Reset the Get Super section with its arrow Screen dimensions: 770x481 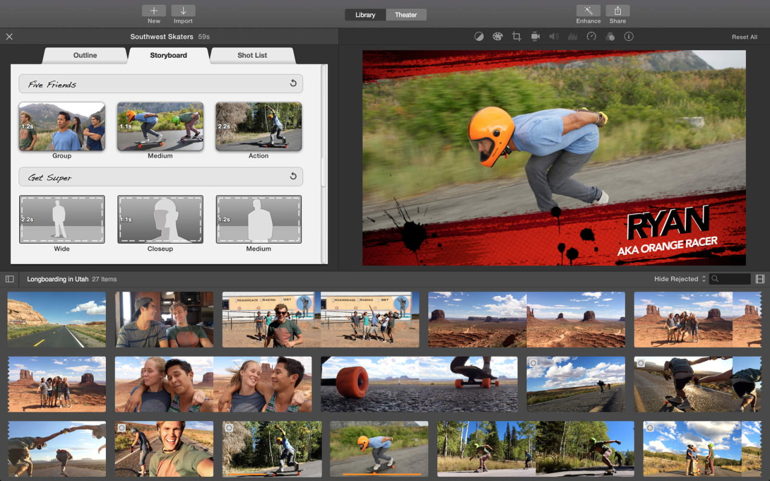293,177
